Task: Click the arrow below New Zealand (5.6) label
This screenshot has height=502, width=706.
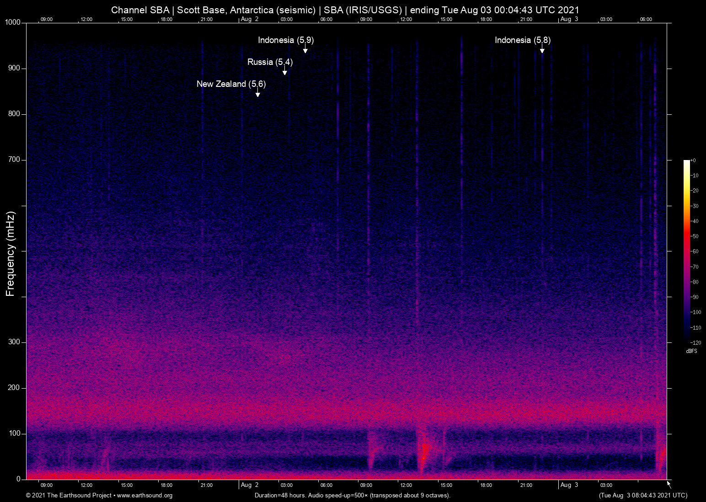Action: [257, 93]
